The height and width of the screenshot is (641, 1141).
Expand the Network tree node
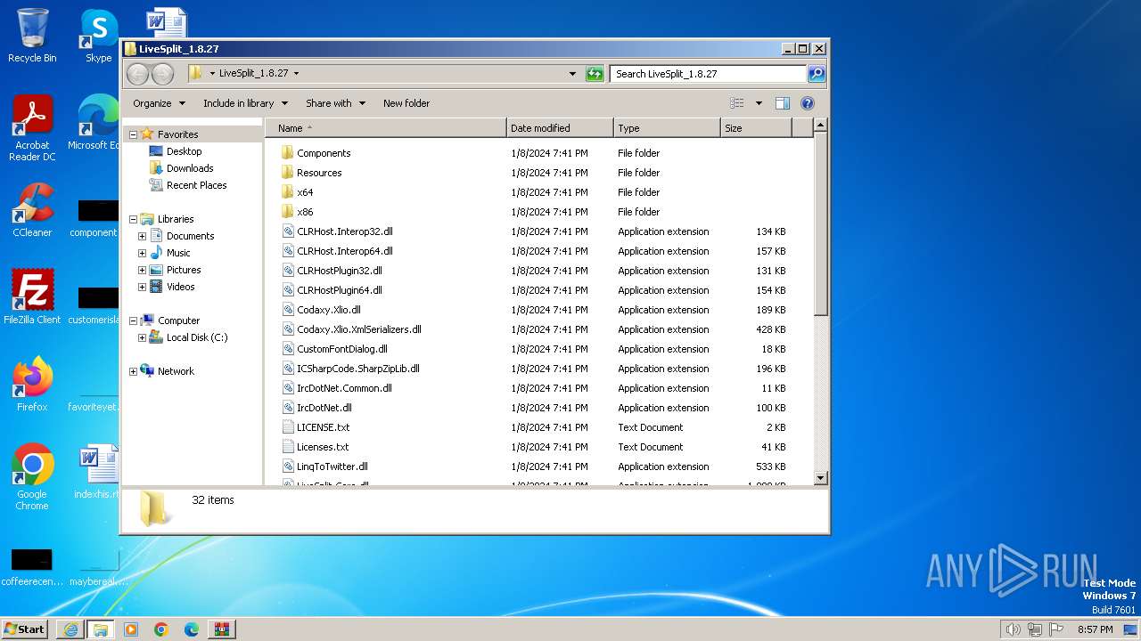[133, 371]
